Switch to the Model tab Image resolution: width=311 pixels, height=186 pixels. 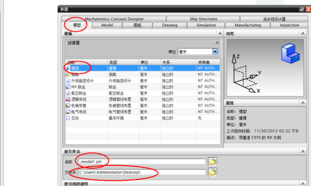coord(107,25)
